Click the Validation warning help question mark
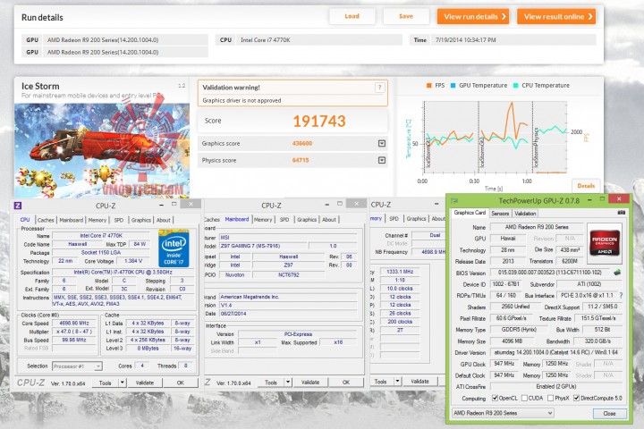This screenshot has height=429, width=644. [x=379, y=87]
